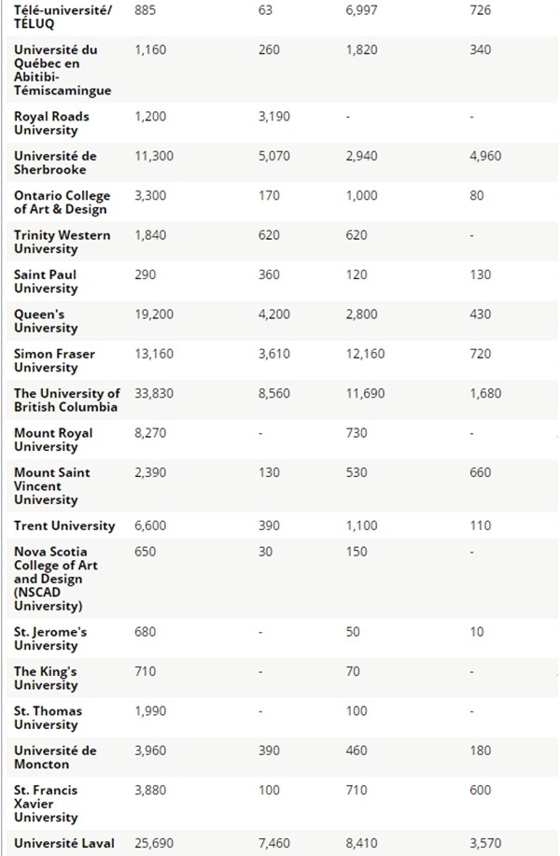The width and height of the screenshot is (560, 856).
Task: Select Université de Sherbrooke row label
Action: (x=55, y=162)
